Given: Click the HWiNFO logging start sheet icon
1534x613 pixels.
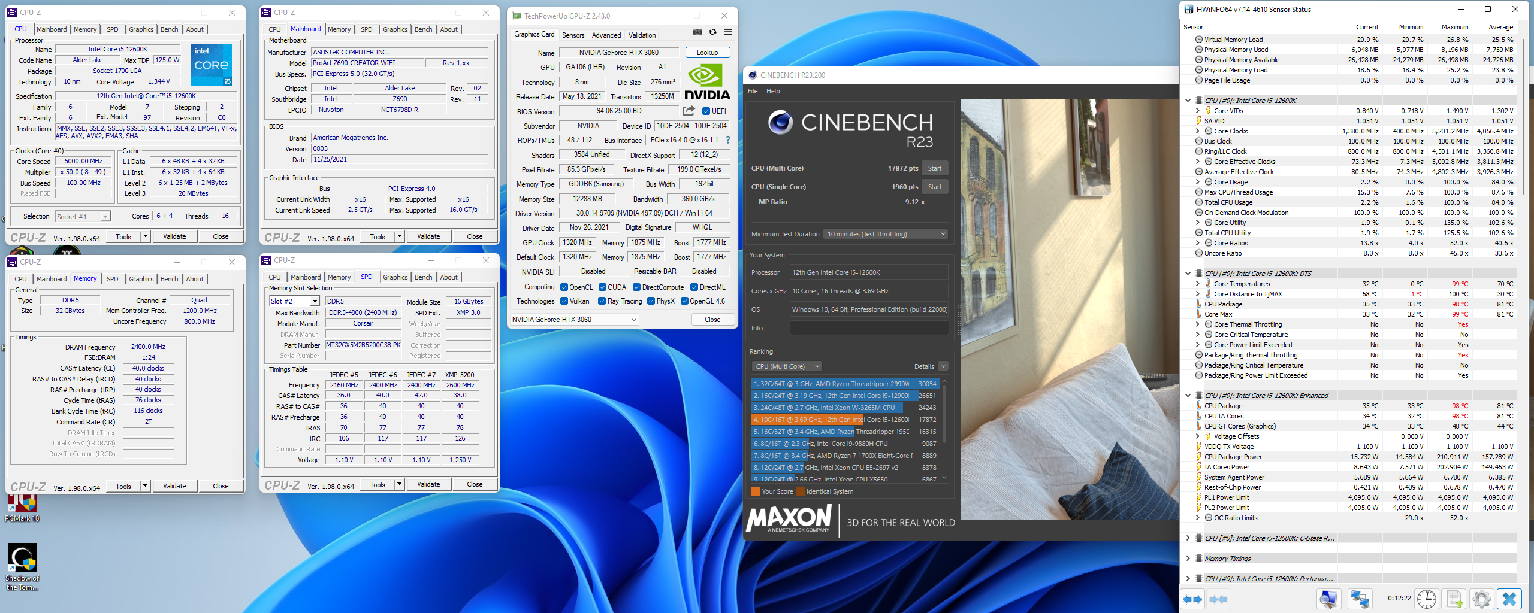Looking at the screenshot, I should (1454, 599).
